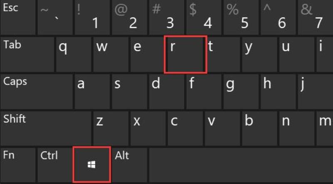
Task: Tap the letter f key
Action: click(204, 91)
